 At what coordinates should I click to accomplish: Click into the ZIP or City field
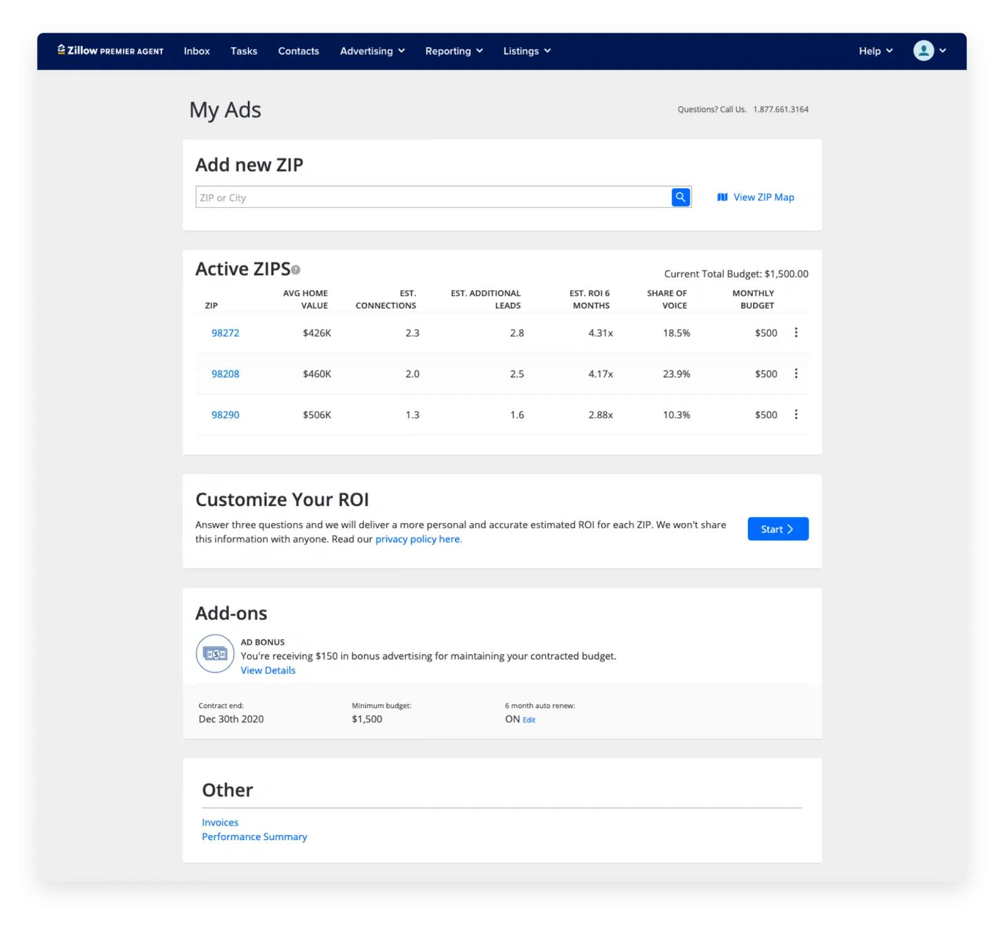pos(433,197)
